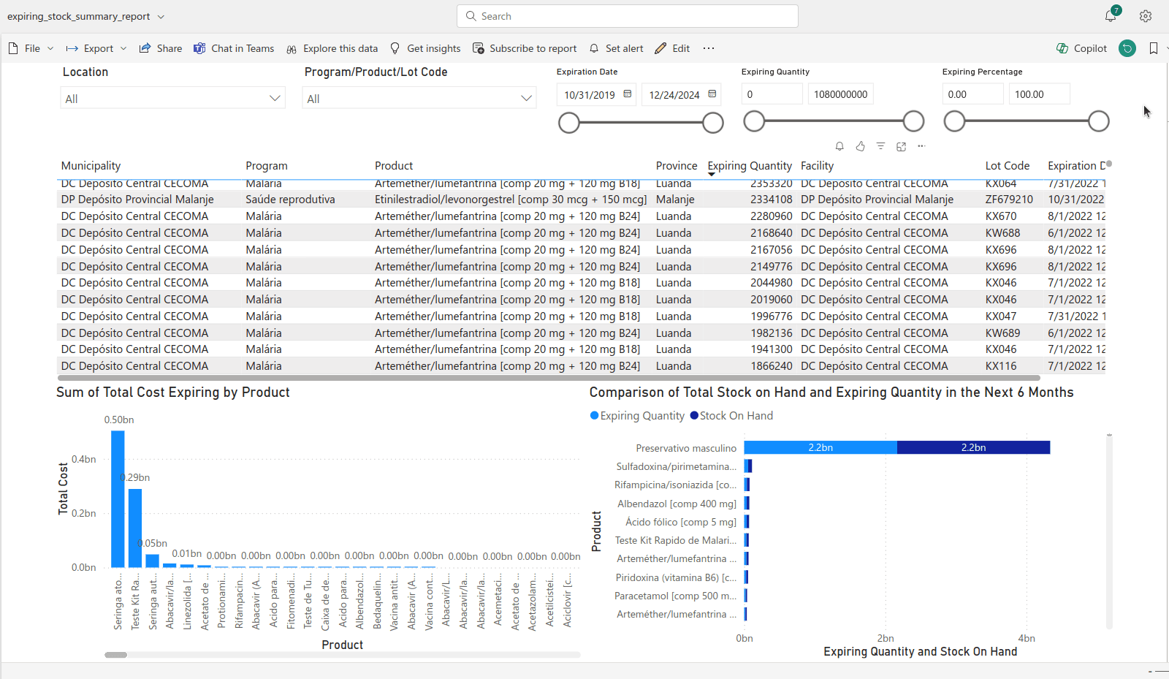Click the Preservativo masculino Stock On Hand bar

973,447
